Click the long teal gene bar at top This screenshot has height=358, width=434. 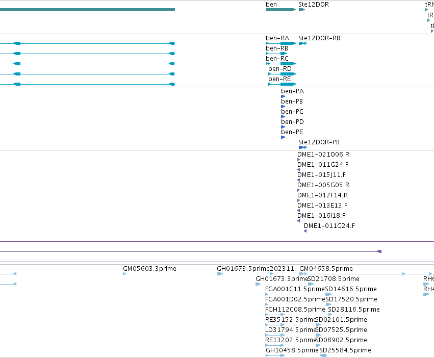click(88, 10)
